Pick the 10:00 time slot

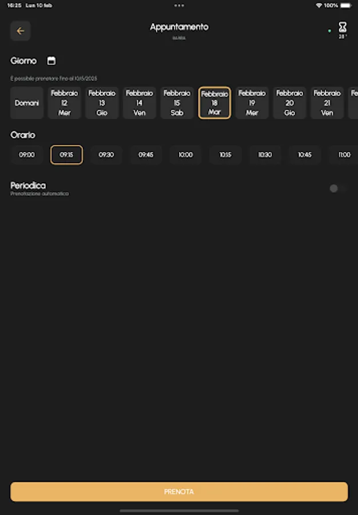(185, 155)
